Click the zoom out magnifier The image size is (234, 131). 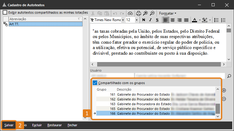152,13
